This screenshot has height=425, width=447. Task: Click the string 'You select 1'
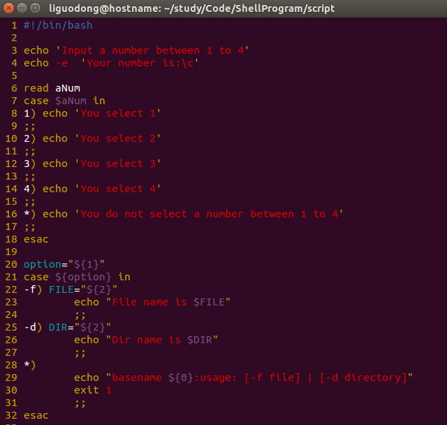pyautogui.click(x=118, y=113)
